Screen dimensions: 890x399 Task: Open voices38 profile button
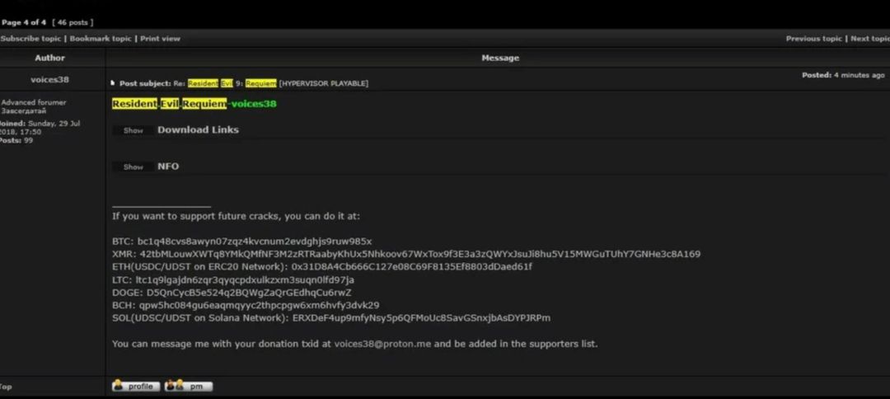(136, 386)
